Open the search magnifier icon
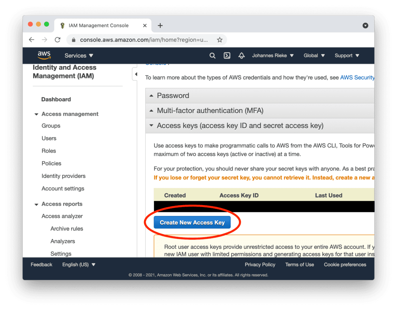 click(212, 56)
